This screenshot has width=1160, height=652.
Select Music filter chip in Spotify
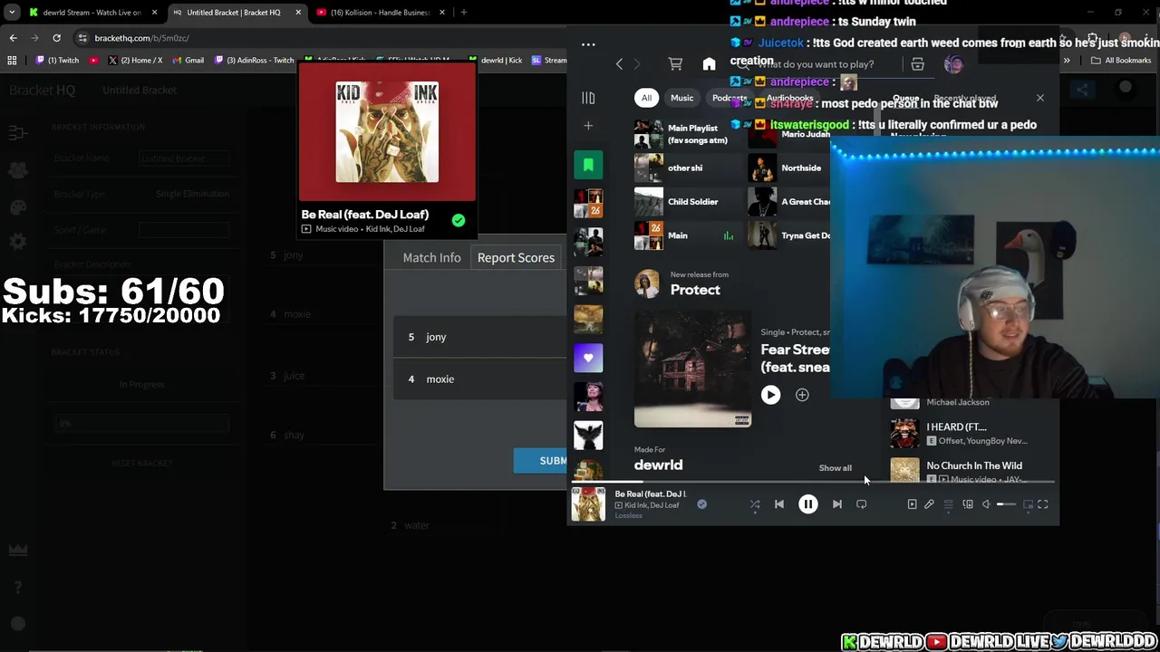681,98
